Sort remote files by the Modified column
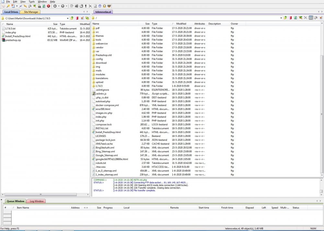 [x=181, y=24]
